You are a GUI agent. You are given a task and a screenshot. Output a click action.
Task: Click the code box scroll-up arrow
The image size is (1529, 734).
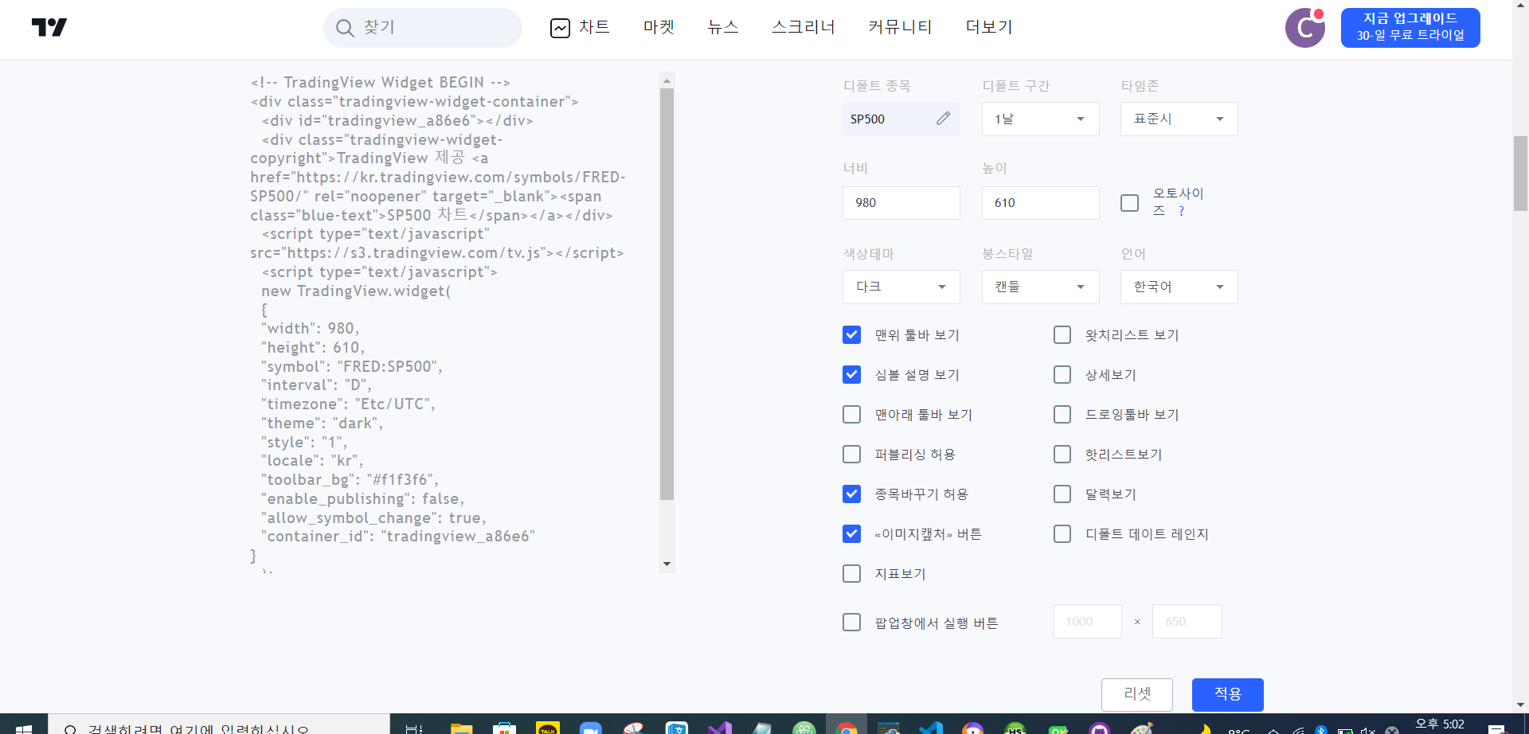tap(667, 80)
